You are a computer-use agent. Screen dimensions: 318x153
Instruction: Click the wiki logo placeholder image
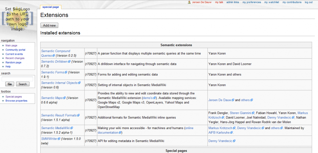point(18,19)
